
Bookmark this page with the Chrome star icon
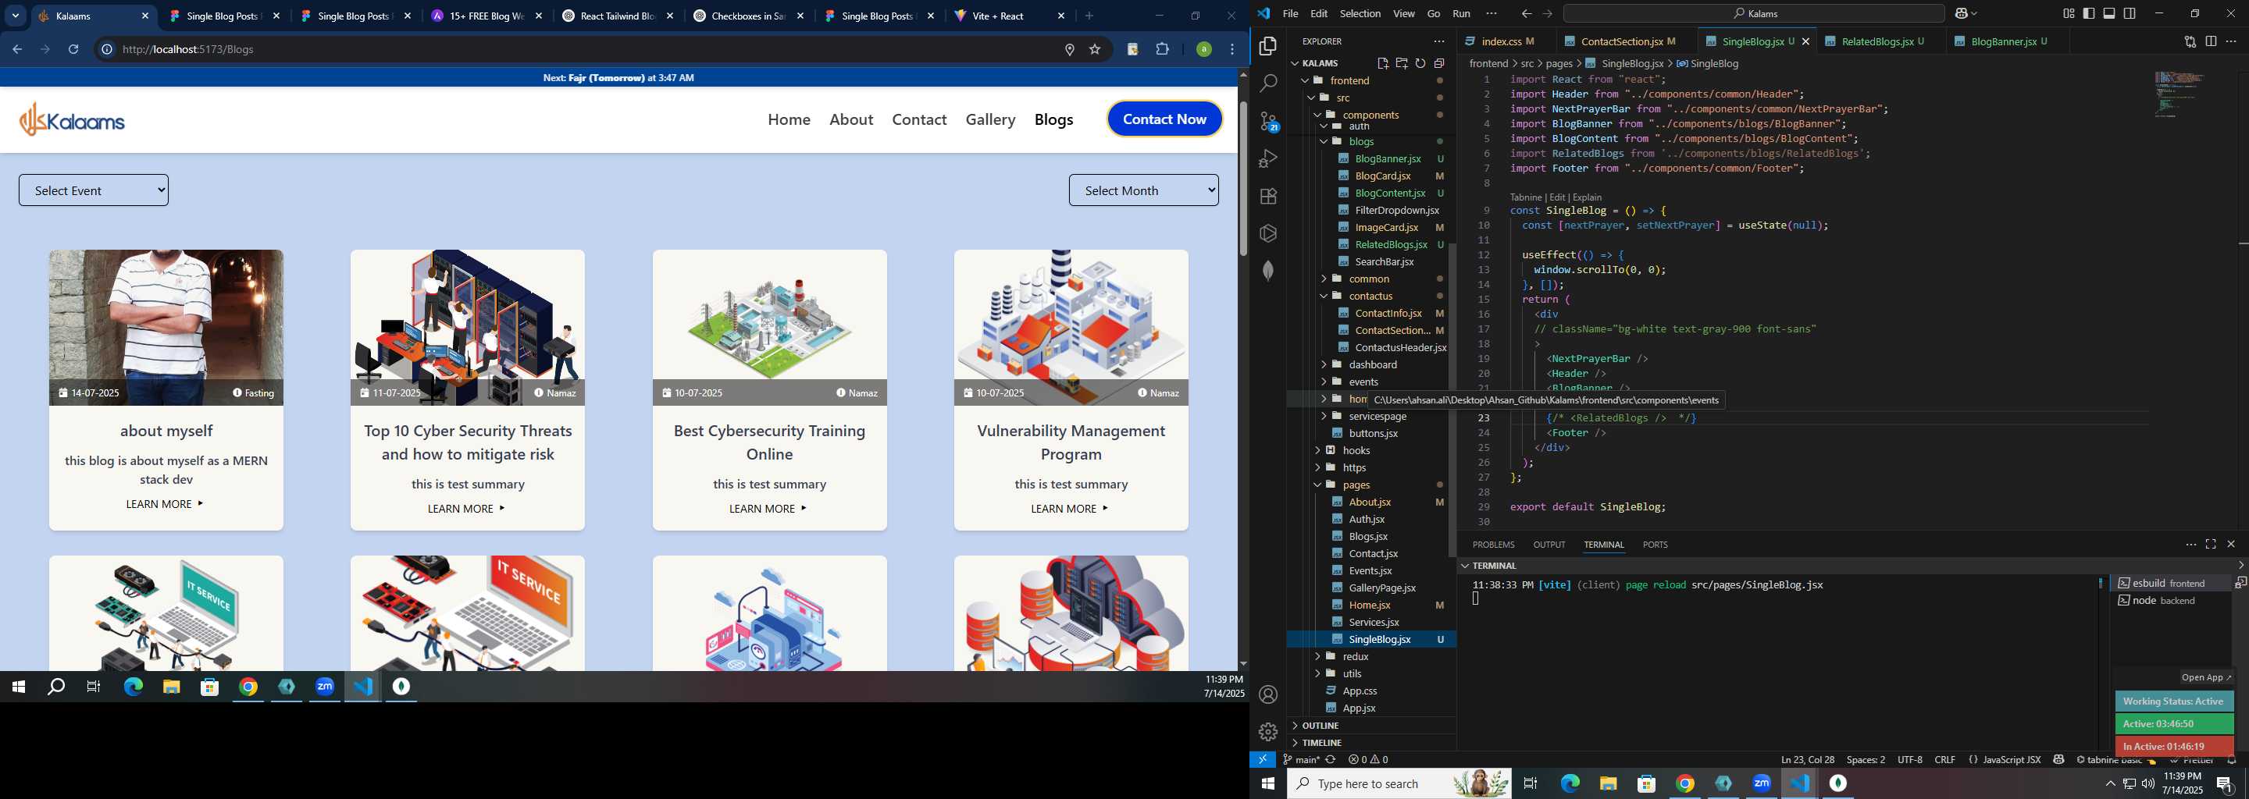[x=1095, y=50]
